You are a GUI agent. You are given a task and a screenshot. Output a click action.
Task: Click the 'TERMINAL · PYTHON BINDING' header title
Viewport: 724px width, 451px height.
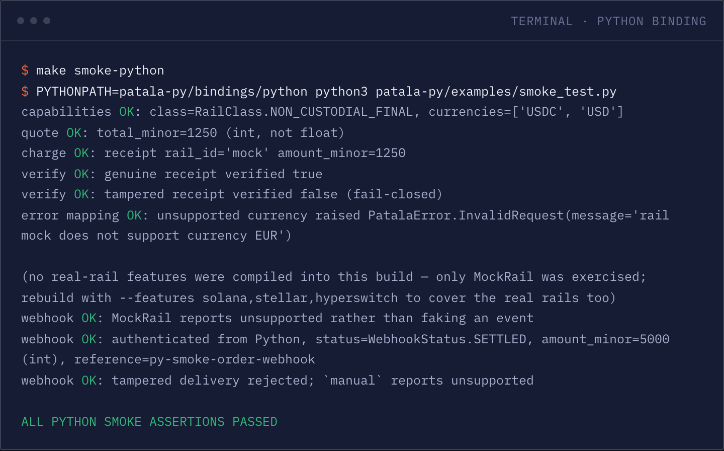(608, 21)
